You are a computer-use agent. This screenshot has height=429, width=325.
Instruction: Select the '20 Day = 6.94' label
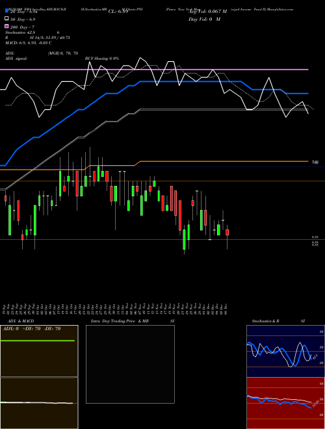tap(23, 12)
